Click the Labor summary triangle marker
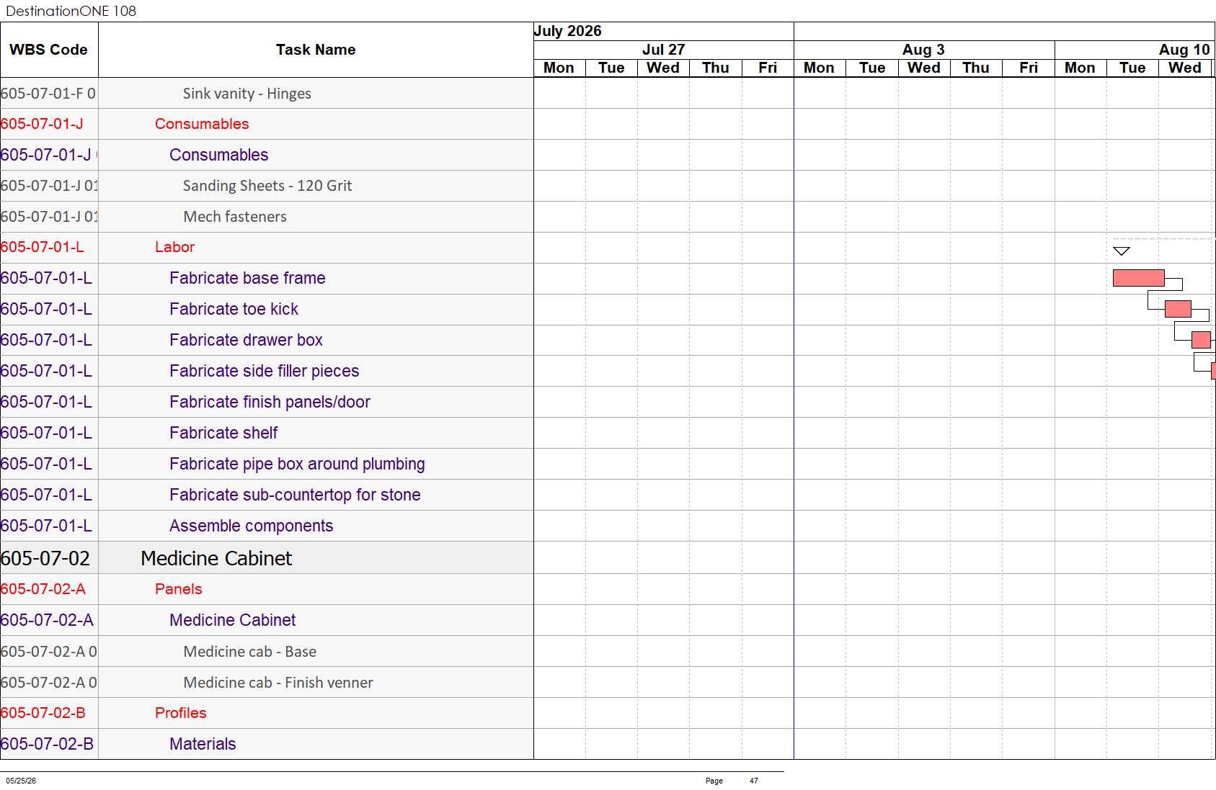Screen dimensions: 1216x790 point(1121,251)
